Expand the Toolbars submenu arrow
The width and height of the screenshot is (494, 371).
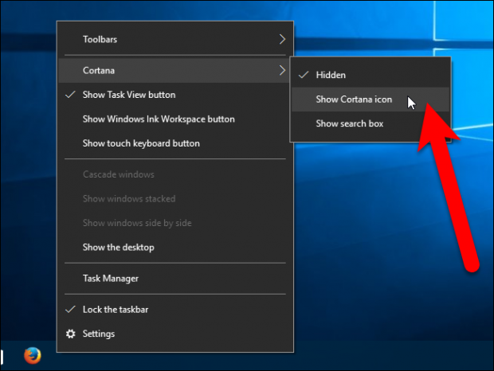click(282, 38)
